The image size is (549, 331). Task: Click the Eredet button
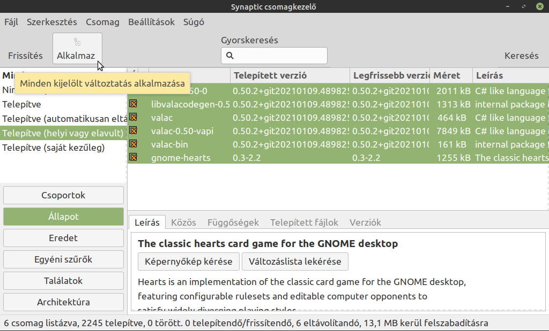(63, 238)
